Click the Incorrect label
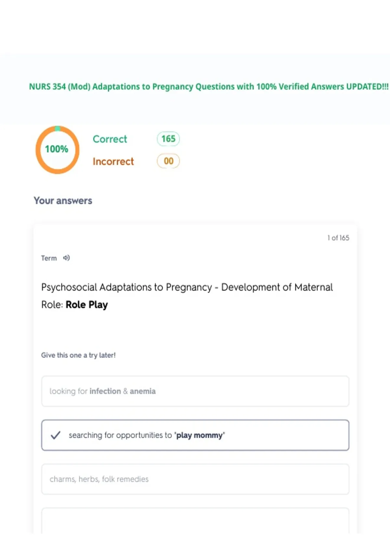The height and width of the screenshot is (553, 390). click(x=113, y=161)
